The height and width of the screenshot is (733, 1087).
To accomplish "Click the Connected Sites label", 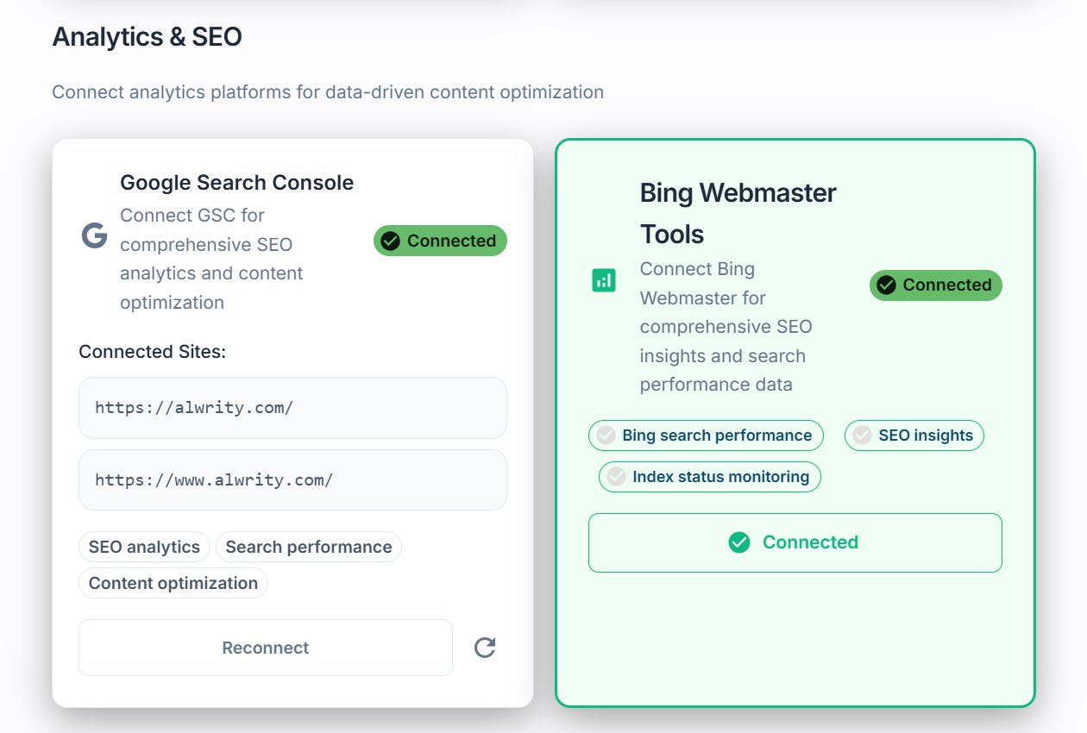I will point(152,352).
